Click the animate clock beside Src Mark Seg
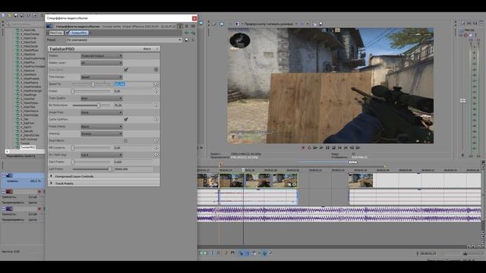This screenshot has width=486, height=273. [156, 155]
